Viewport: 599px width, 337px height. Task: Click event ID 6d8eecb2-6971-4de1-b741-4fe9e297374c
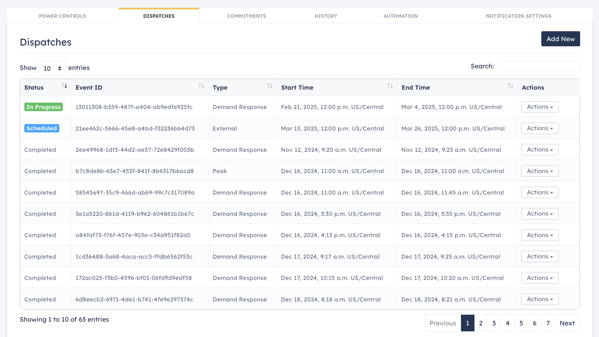tap(134, 299)
